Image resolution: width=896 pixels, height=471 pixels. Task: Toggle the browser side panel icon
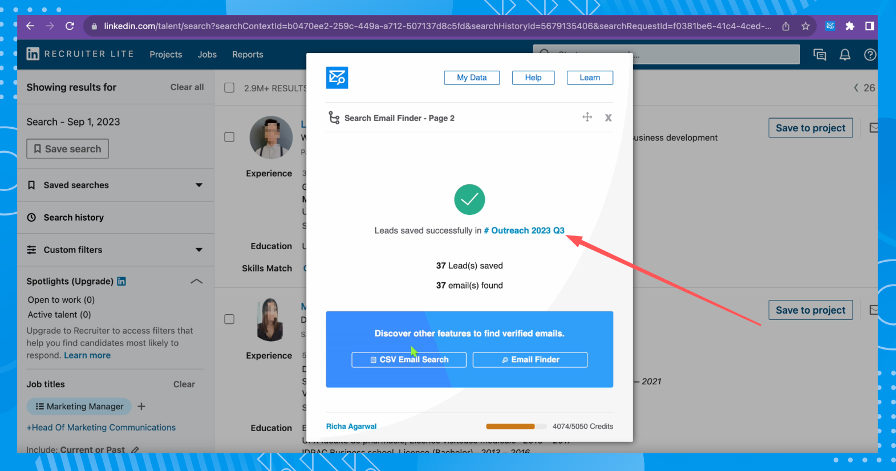869,26
